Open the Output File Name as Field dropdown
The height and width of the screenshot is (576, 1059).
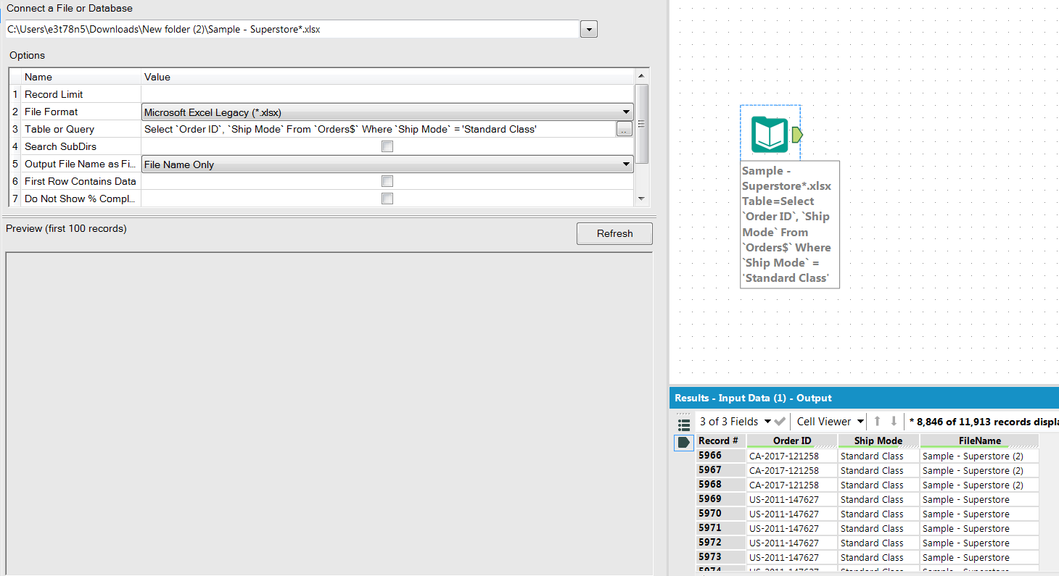pos(625,164)
